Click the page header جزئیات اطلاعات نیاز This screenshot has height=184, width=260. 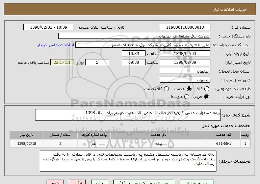230,9
